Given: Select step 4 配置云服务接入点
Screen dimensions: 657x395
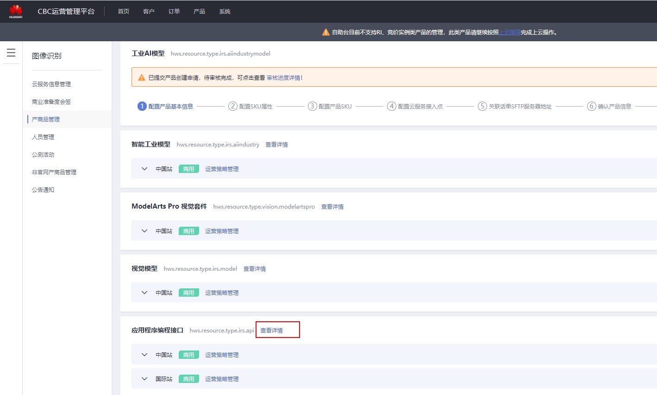Looking at the screenshot, I should 415,106.
